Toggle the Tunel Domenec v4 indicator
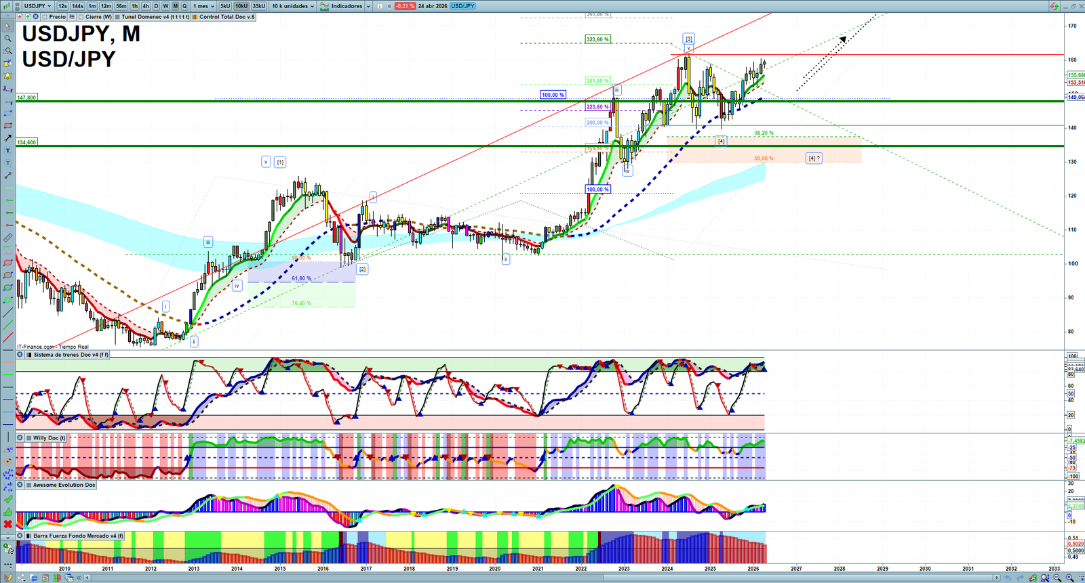Image resolution: width=1085 pixels, height=583 pixels. click(152, 17)
